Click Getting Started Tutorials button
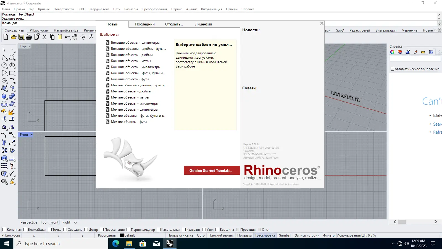This screenshot has height=249, width=442. pyautogui.click(x=212, y=170)
